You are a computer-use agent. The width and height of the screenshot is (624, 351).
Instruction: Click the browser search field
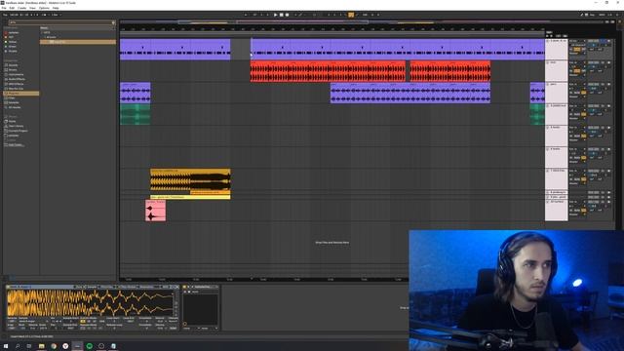point(61,22)
